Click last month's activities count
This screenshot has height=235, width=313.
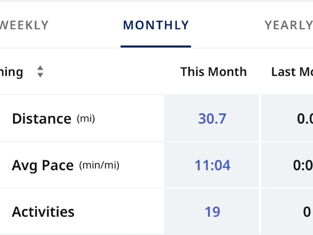(307, 212)
